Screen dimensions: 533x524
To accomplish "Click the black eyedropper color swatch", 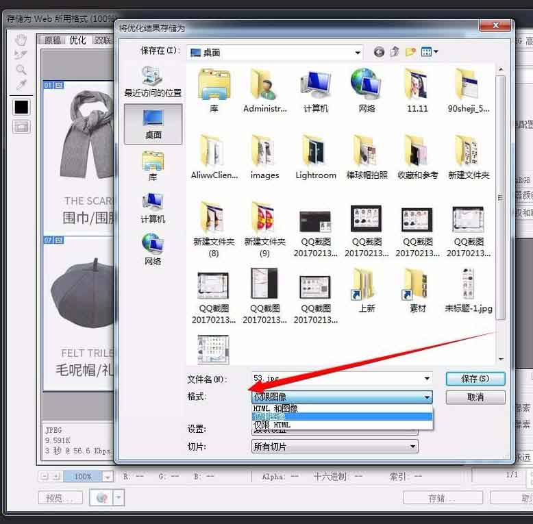I will tap(21, 107).
